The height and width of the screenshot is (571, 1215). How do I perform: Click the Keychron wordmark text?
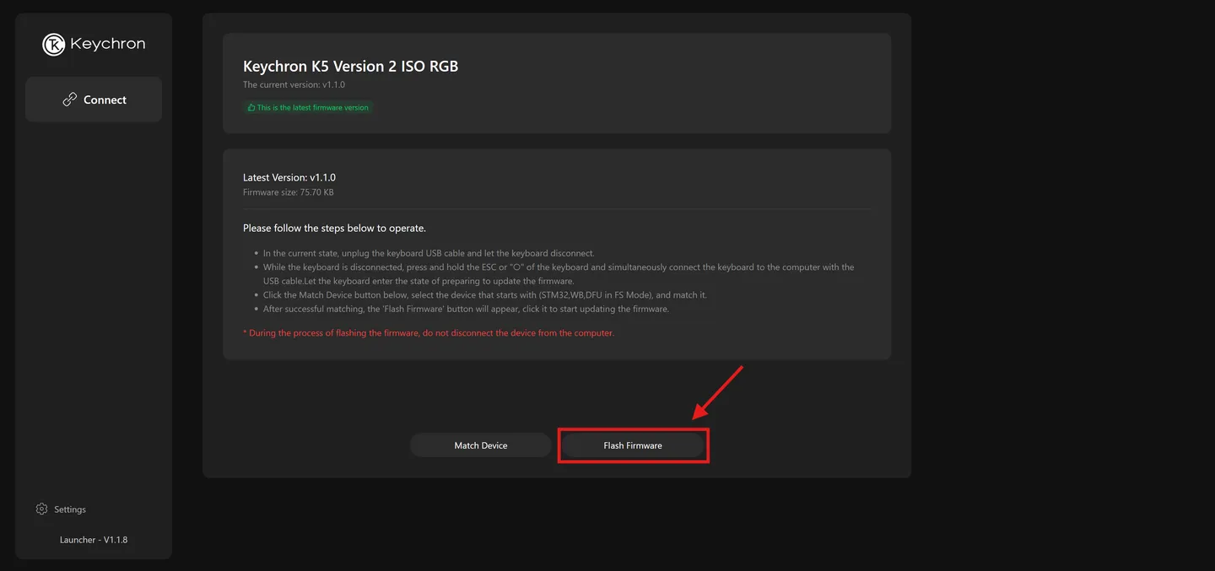point(107,45)
